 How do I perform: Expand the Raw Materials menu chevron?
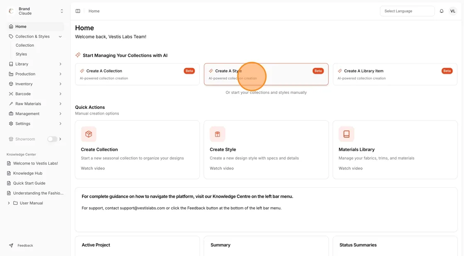point(60,104)
